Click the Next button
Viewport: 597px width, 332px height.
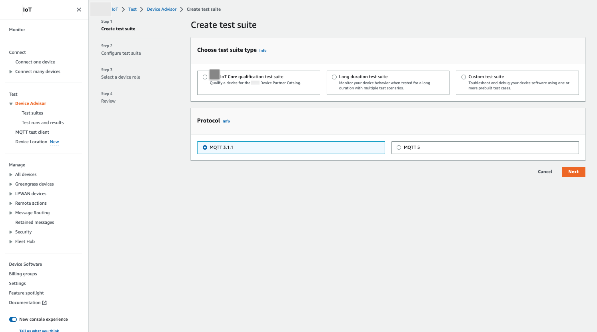point(573,172)
